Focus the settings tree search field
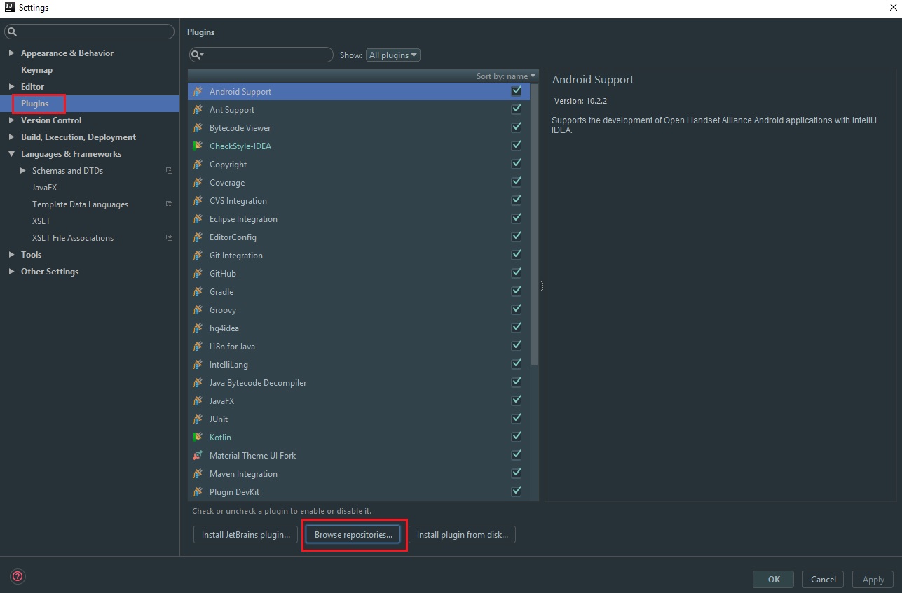902x593 pixels. point(90,32)
